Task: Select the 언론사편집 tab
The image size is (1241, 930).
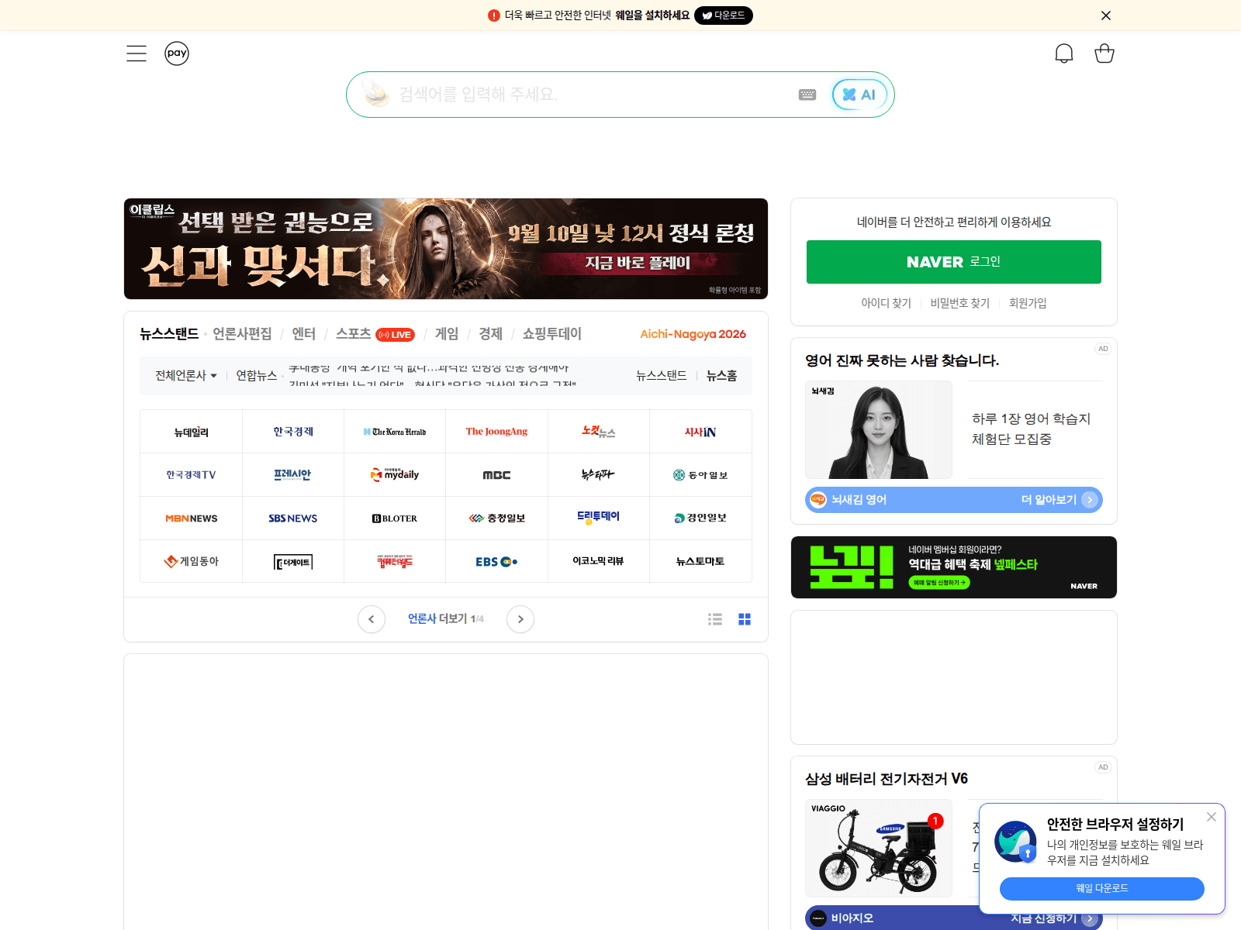Action: pos(242,334)
